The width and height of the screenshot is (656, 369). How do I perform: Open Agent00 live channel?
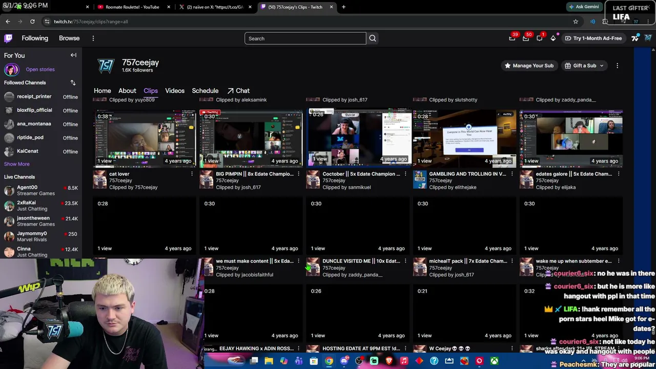click(41, 191)
